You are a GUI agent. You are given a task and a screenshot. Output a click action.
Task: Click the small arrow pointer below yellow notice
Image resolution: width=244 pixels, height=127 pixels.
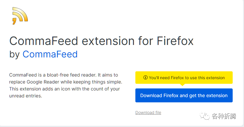point(182,85)
